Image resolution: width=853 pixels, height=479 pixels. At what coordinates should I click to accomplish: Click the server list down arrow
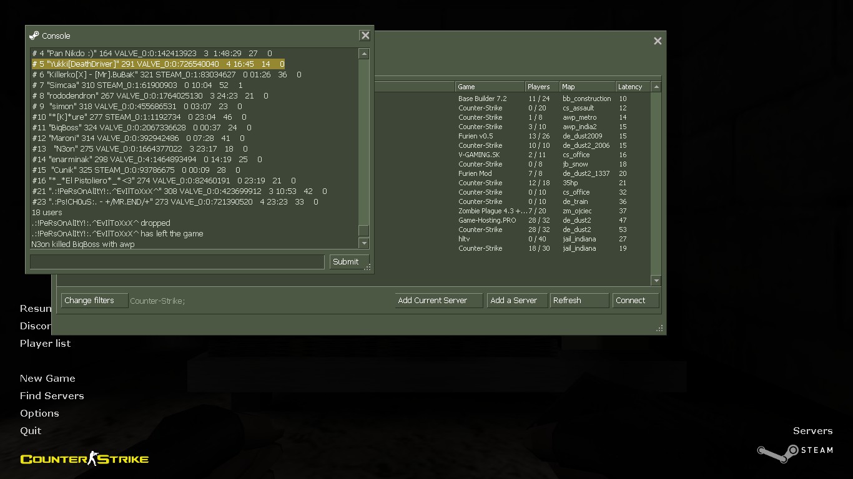pyautogui.click(x=656, y=281)
